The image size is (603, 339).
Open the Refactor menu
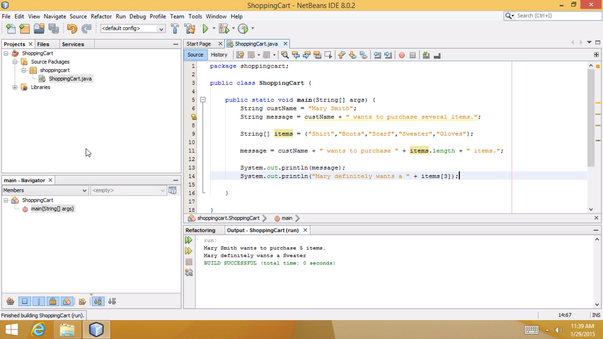click(x=101, y=16)
